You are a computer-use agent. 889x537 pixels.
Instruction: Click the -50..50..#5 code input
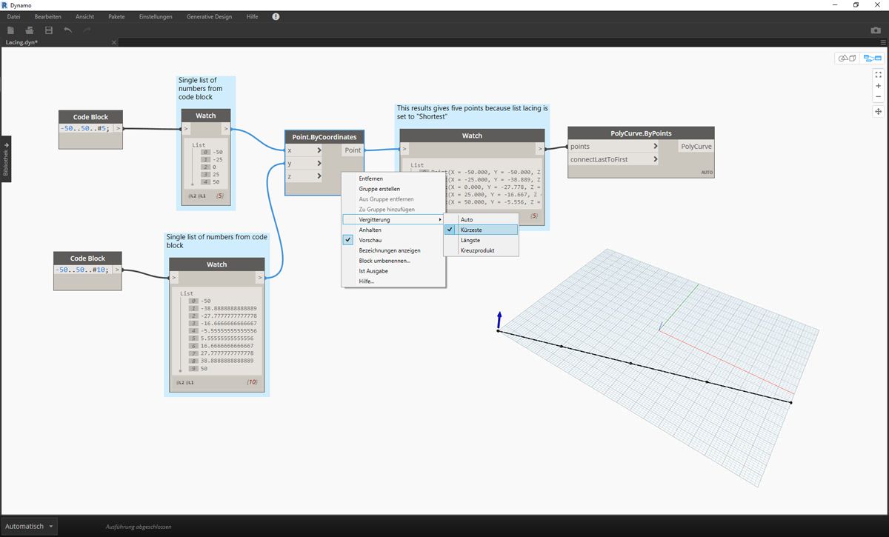(85, 129)
